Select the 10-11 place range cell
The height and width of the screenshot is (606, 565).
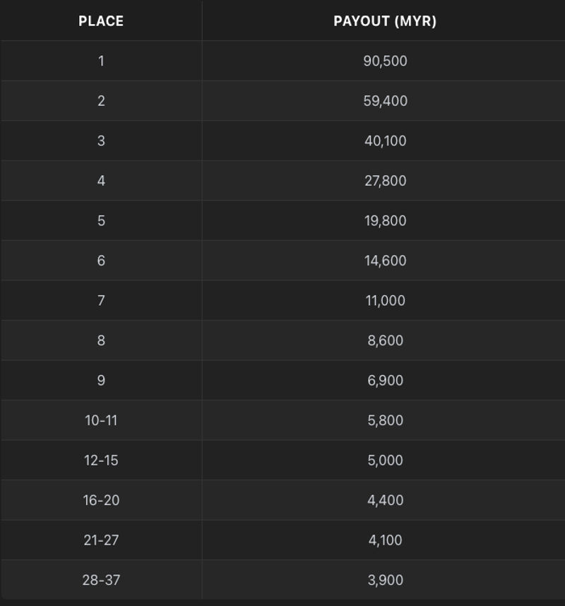pyautogui.click(x=101, y=420)
